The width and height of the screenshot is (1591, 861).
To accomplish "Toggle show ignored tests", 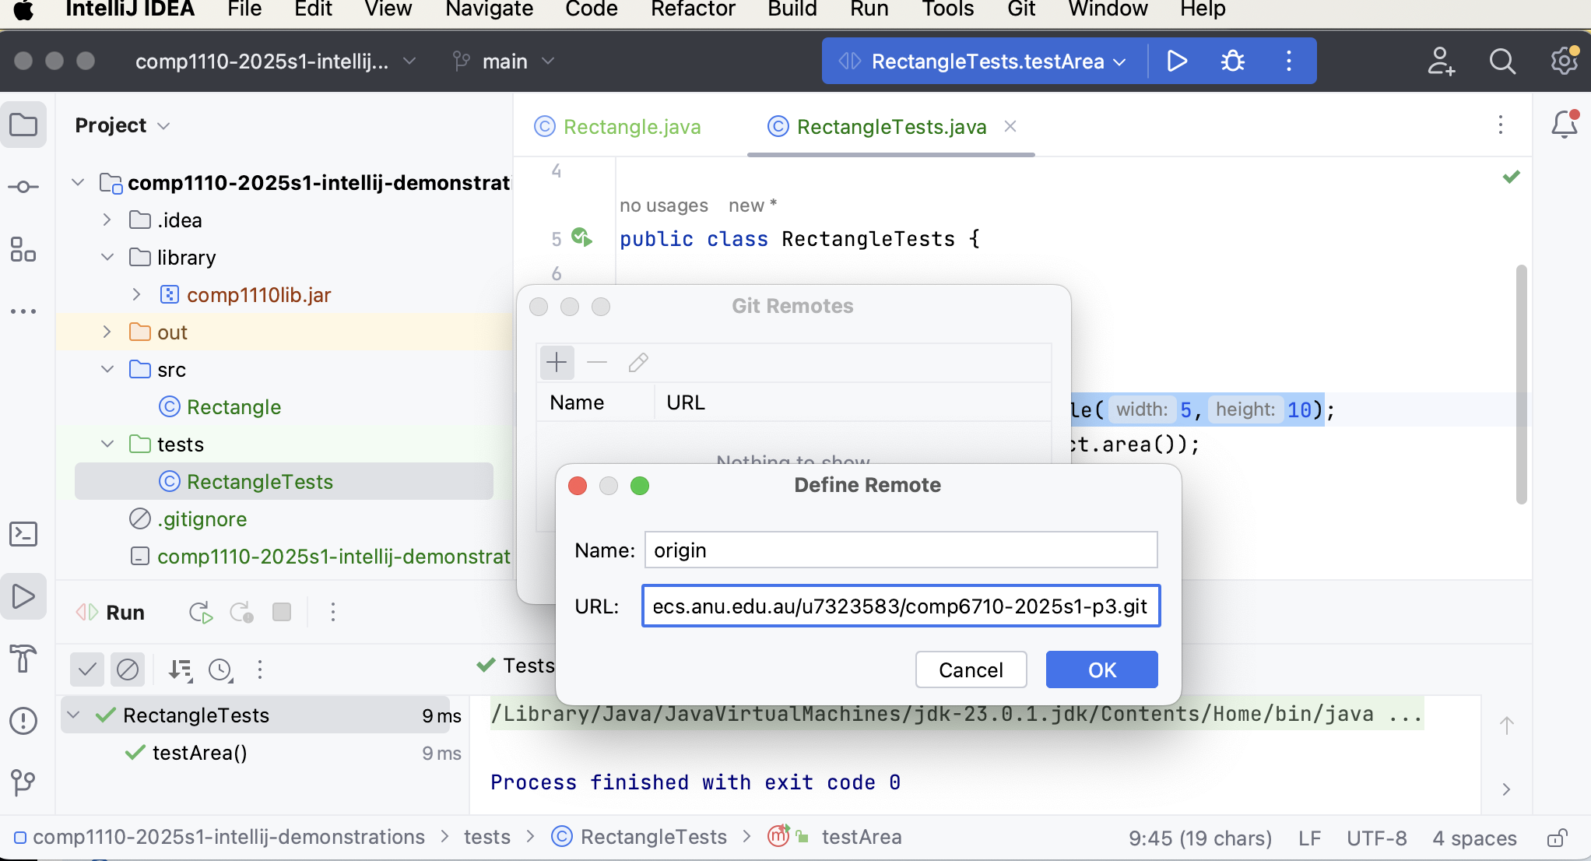I will [128, 669].
